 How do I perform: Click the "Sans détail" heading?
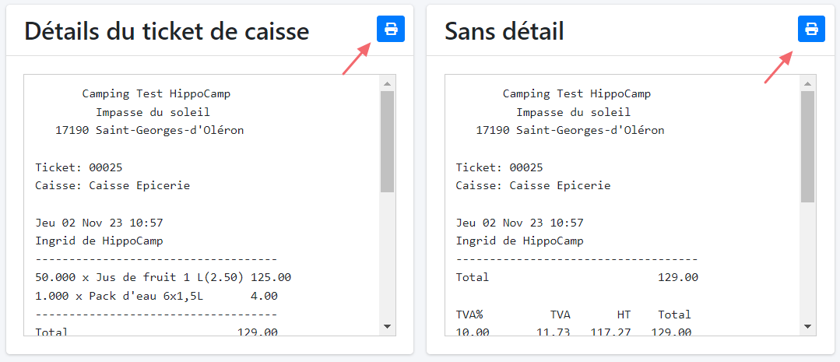click(x=504, y=31)
